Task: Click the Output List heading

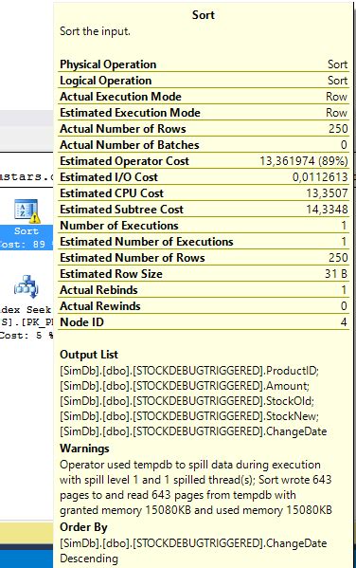Action: pyautogui.click(x=89, y=355)
